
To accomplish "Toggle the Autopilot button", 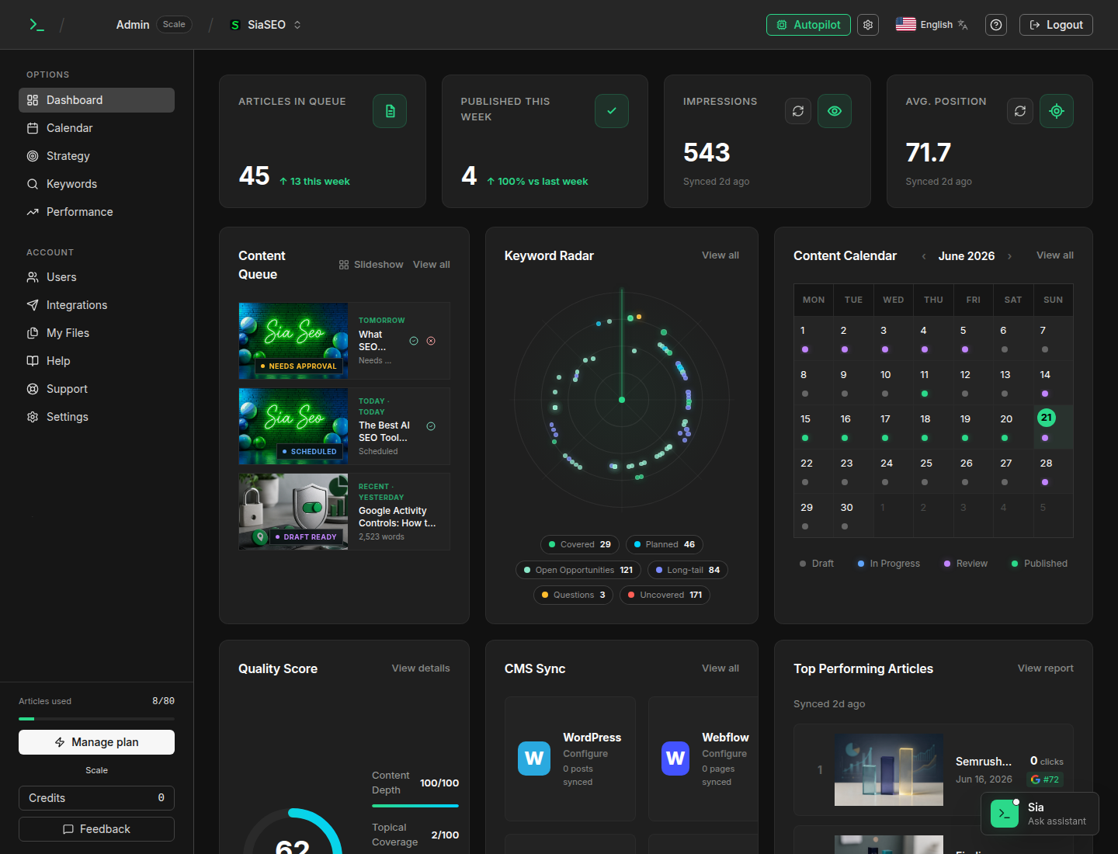I will (x=808, y=25).
